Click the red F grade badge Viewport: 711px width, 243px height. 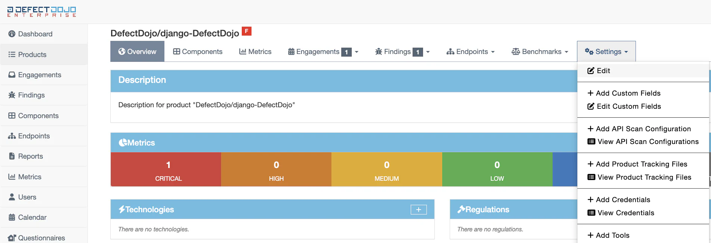(x=246, y=31)
